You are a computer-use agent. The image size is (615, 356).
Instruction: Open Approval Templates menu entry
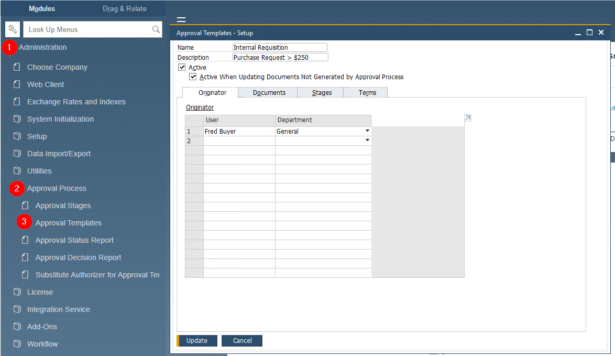[69, 223]
